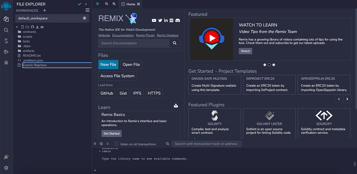Image resolution: width=357 pixels, height=174 pixels.
Task: Open Remix LinkedIn icon link
Action: pos(166,20)
